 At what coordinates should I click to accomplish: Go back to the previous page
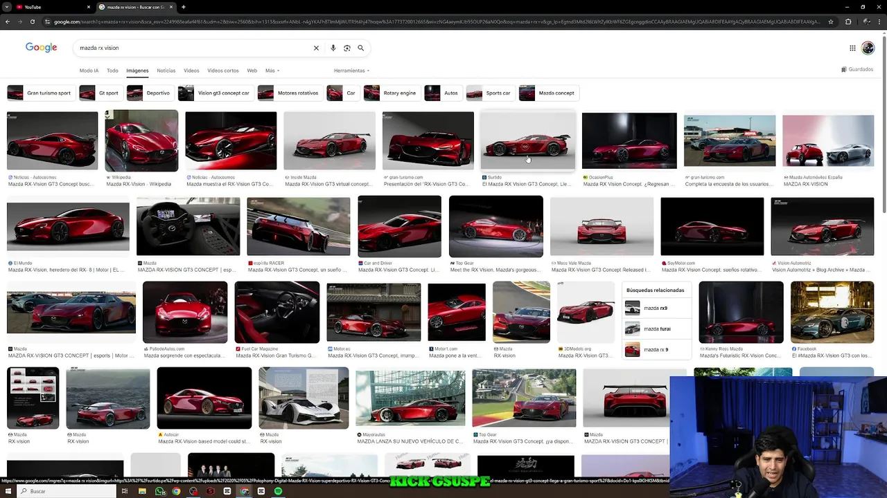(x=8, y=21)
